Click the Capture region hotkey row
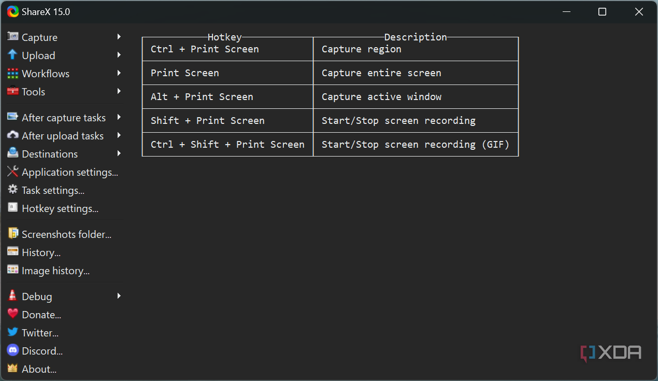 330,49
